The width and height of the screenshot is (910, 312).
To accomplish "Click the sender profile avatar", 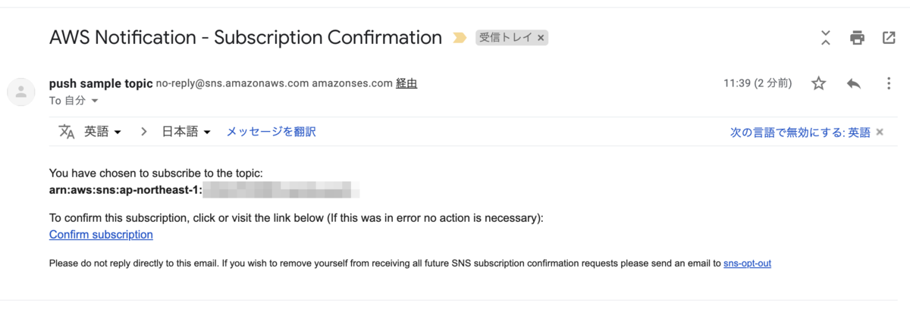I will pyautogui.click(x=21, y=92).
